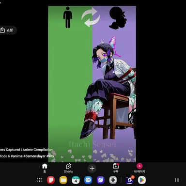Launch the Google Play Store
This screenshot has width=186, height=186.
pos(142,180)
